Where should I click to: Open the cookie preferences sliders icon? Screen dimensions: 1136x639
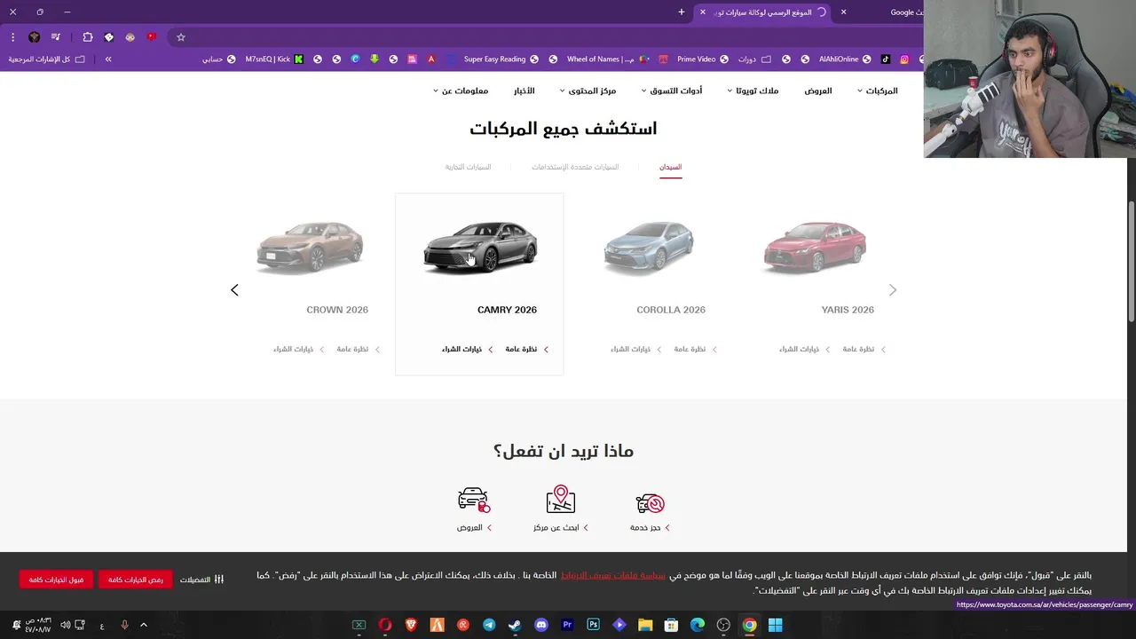[x=219, y=580]
